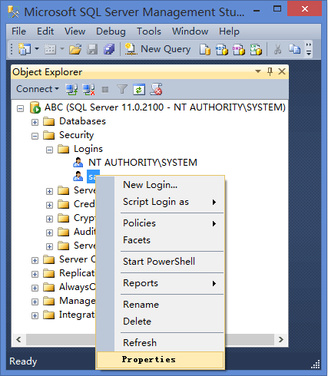Viewport: 328px width, 376px height.
Task: Select the NT AUTHORITY\SYSTEM login
Action: click(x=143, y=163)
